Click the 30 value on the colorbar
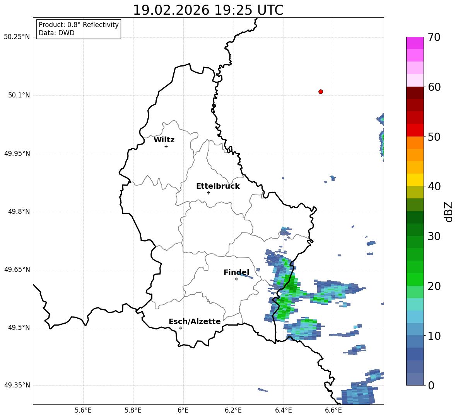Screen dimensions: 458x418 (x=434, y=236)
